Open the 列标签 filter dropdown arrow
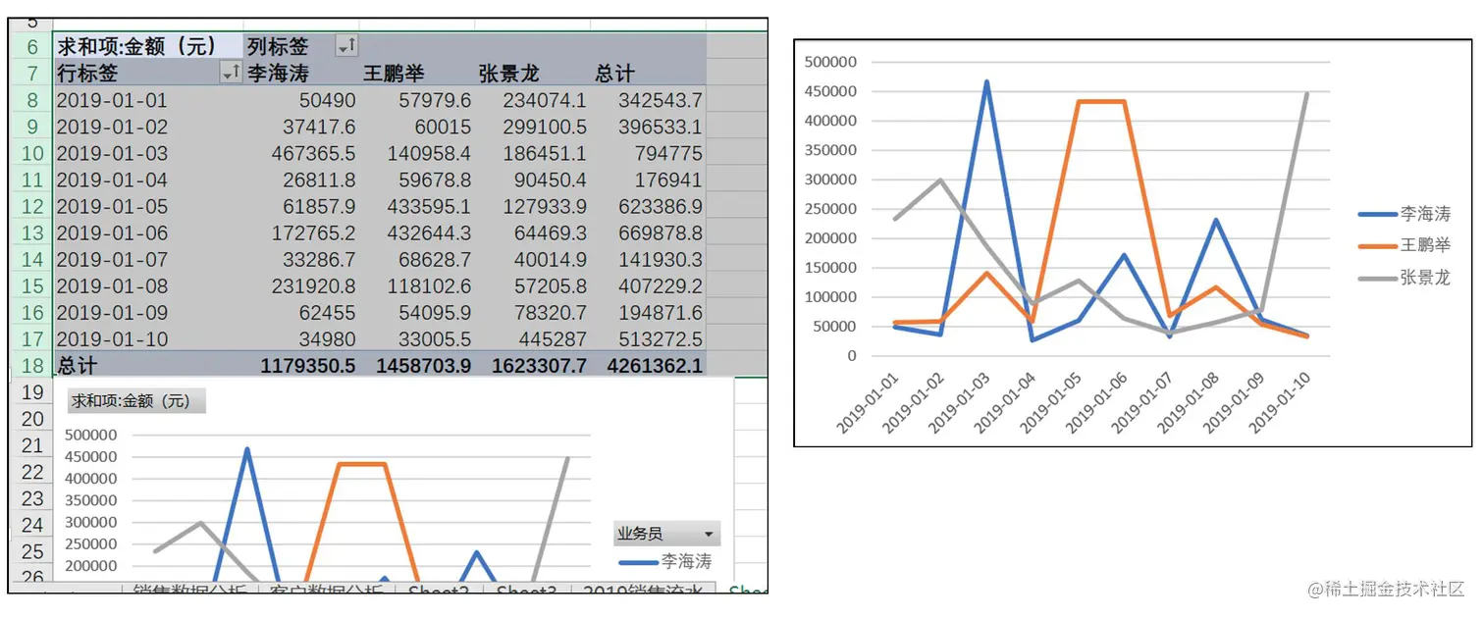1484x618 pixels. pyautogui.click(x=346, y=46)
